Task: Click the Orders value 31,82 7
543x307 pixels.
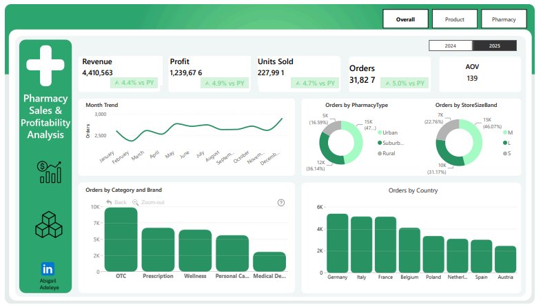Action: (362, 80)
